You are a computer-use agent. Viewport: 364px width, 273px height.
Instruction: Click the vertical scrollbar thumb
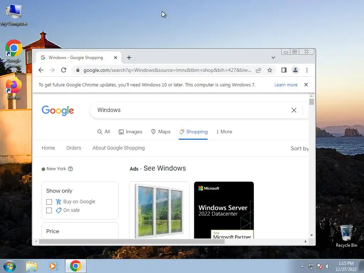tap(311, 102)
